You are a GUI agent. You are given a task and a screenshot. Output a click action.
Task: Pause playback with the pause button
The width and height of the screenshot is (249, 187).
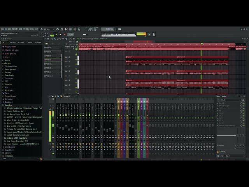56,35
